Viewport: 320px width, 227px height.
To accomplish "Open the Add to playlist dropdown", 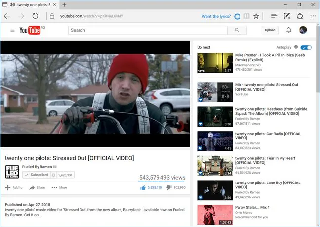I will coord(14,187).
